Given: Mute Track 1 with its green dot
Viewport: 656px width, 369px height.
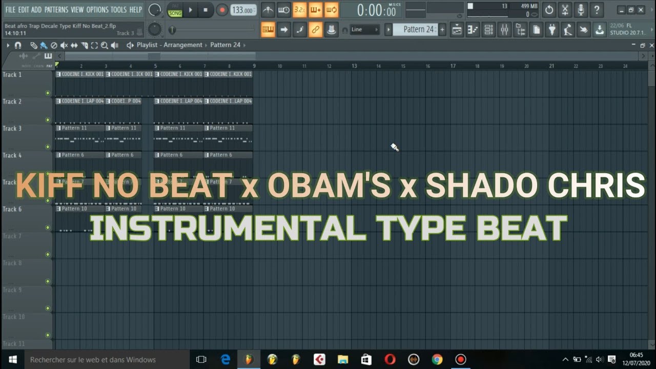Looking at the screenshot, I should pos(48,93).
